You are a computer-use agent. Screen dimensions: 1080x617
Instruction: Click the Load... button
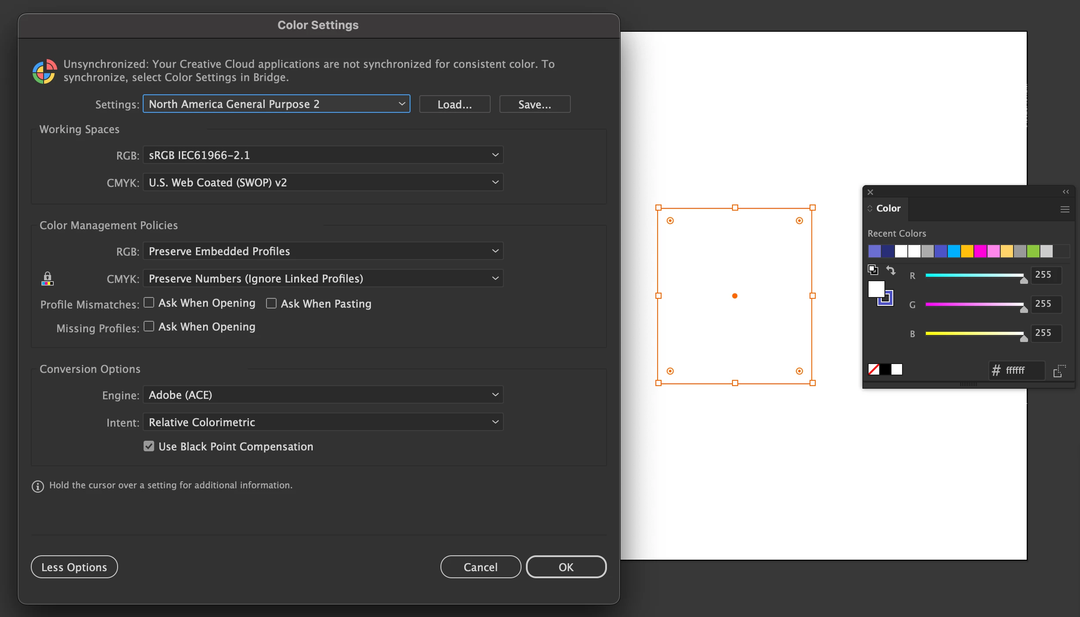click(455, 104)
